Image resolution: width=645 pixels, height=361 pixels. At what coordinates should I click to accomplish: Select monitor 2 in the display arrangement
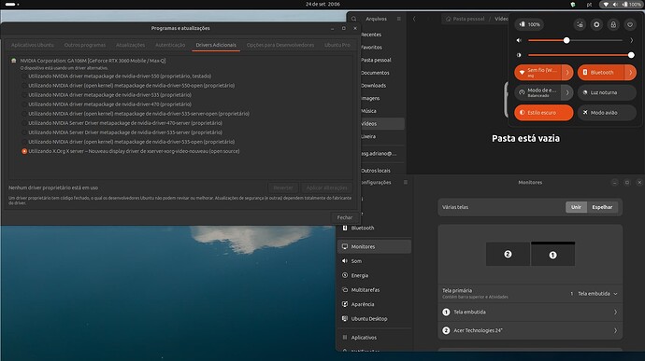pyautogui.click(x=508, y=255)
